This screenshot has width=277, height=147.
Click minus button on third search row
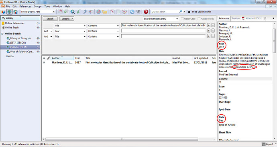coord(213,36)
